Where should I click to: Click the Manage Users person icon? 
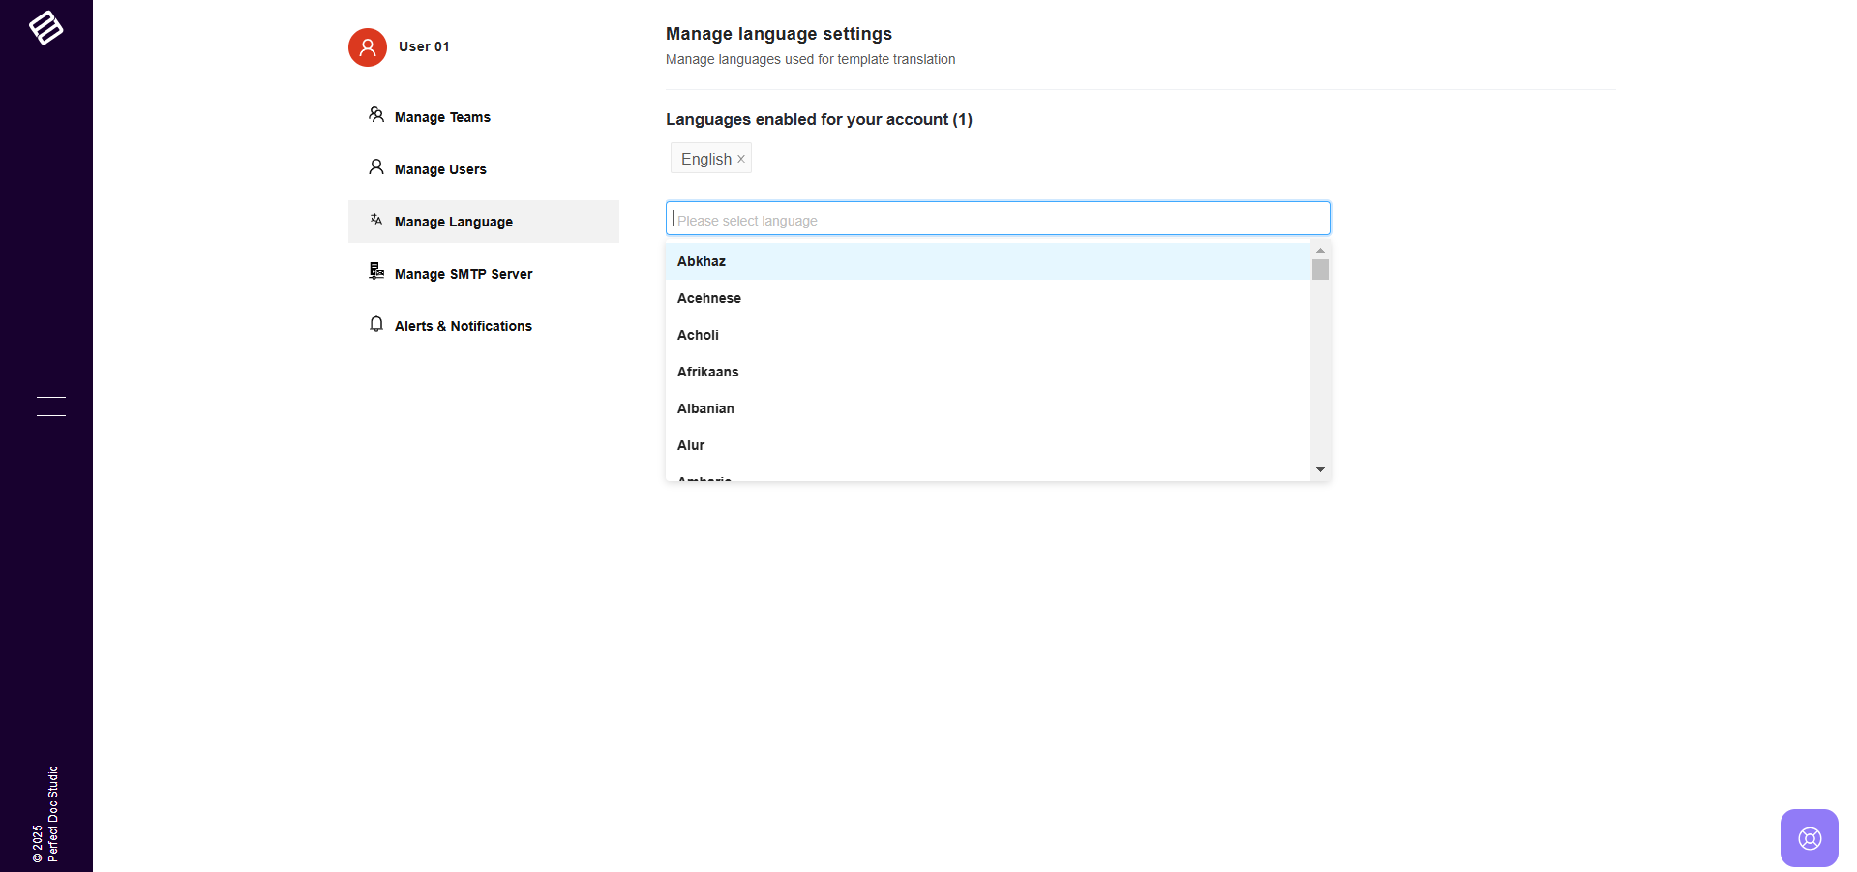(x=376, y=167)
